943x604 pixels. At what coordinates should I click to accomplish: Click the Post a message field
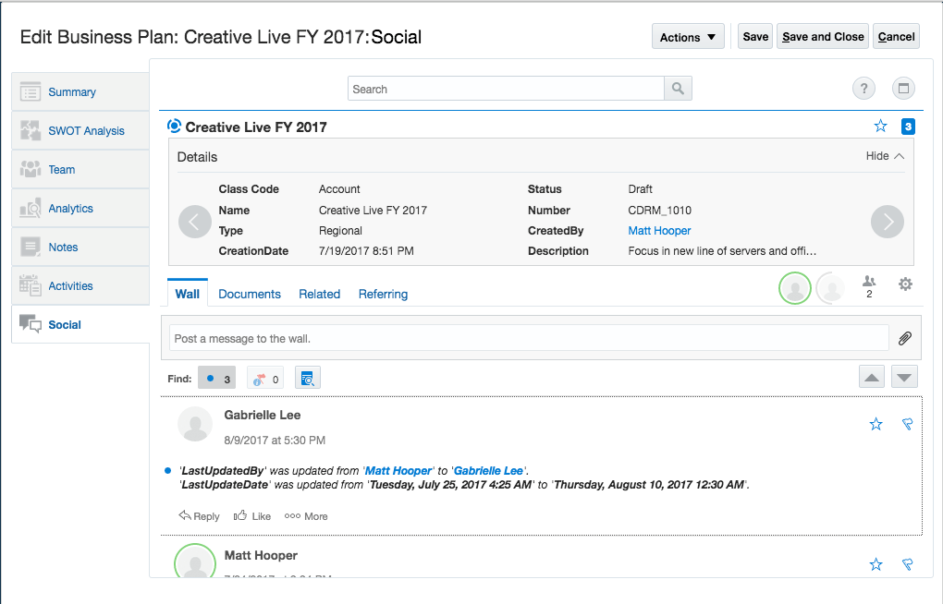(525, 338)
